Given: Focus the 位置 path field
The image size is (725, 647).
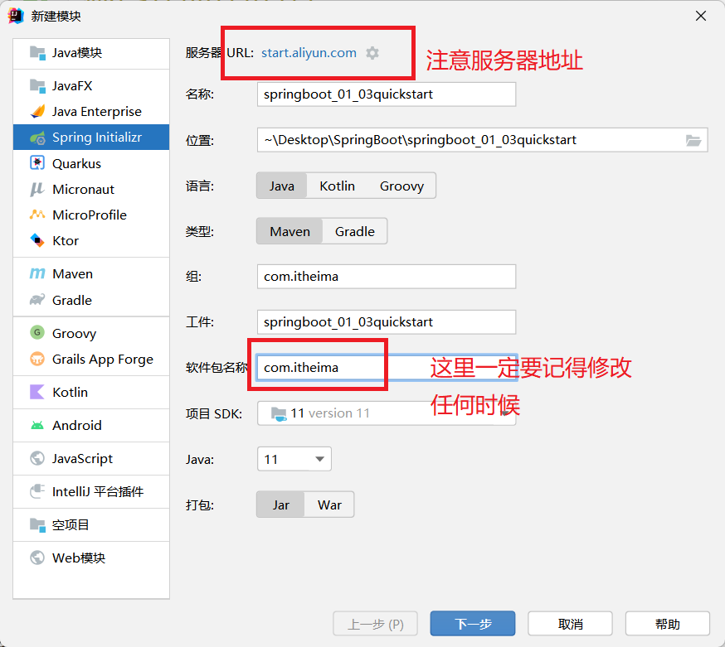Looking at the screenshot, I should pos(482,140).
